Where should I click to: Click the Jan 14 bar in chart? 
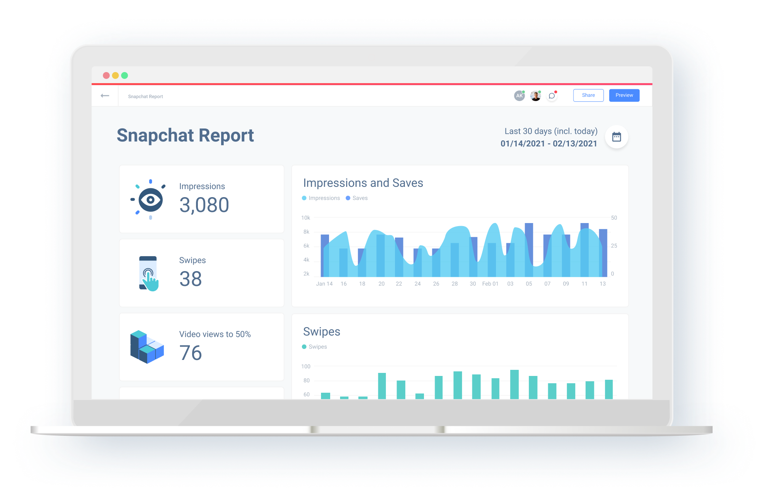point(324,255)
